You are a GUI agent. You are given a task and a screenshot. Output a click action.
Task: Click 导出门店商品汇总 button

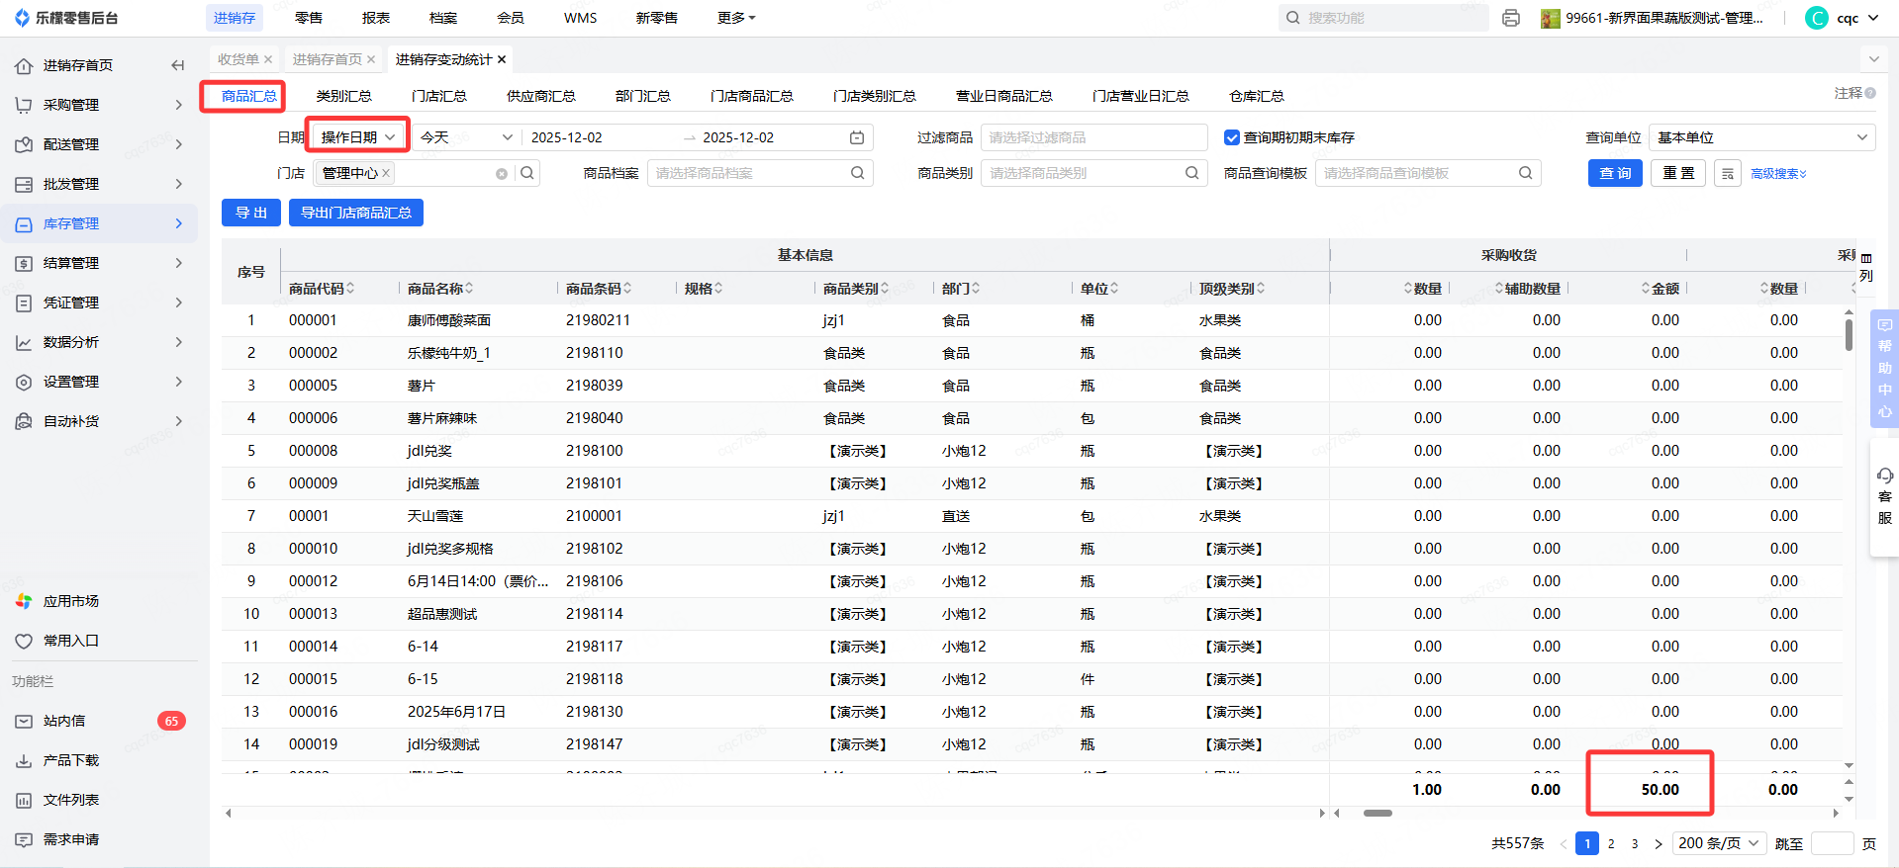[x=355, y=213]
